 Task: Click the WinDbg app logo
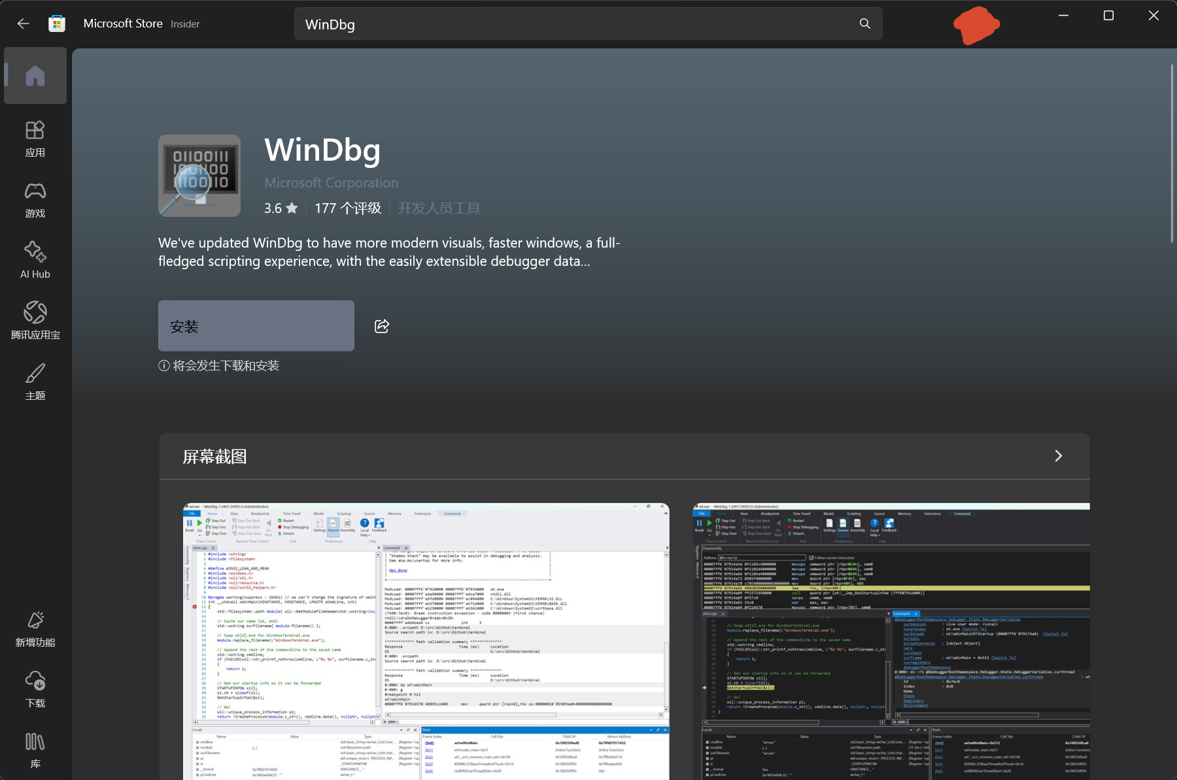[199, 176]
